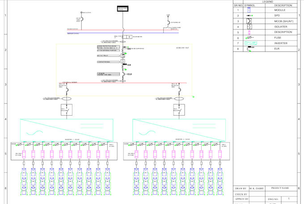This screenshot has width=304, height=204.
Task: Select the INVERTER symbol in the legend
Action: (251, 43)
